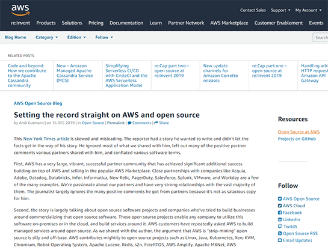This screenshot has height=247, width=328.
Task: Open the Edition dropdown
Action: pos(76,37)
